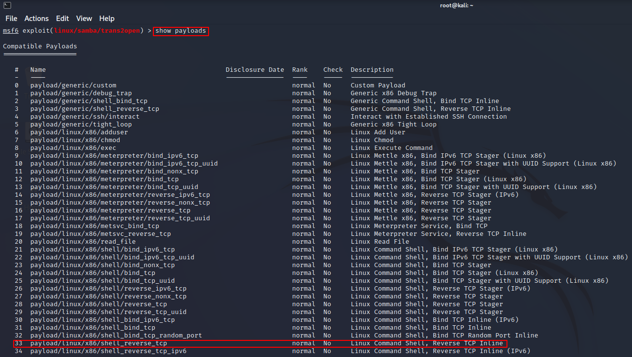632x357 pixels.
Task: Click the 'Rank' column header
Action: pos(300,70)
